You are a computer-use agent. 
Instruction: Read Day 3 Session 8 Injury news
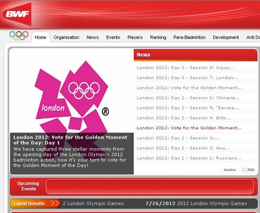[x=185, y=68]
